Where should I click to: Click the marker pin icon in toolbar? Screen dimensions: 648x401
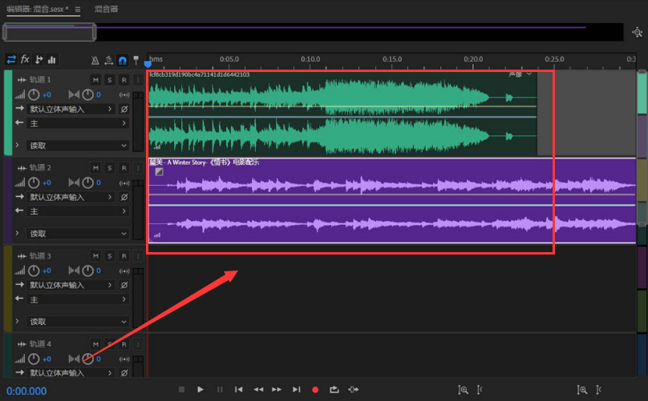136,60
